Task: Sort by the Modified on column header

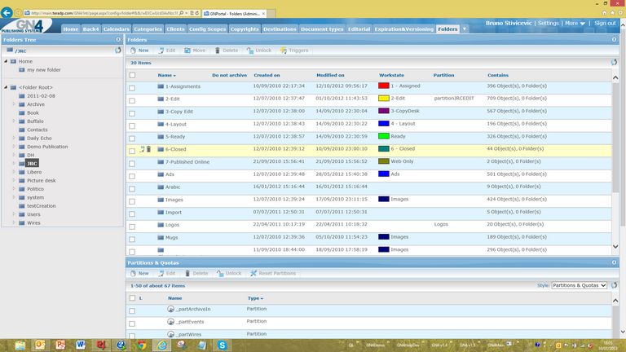Action: [330, 75]
